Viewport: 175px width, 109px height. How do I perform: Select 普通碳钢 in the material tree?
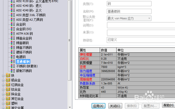[23, 61]
